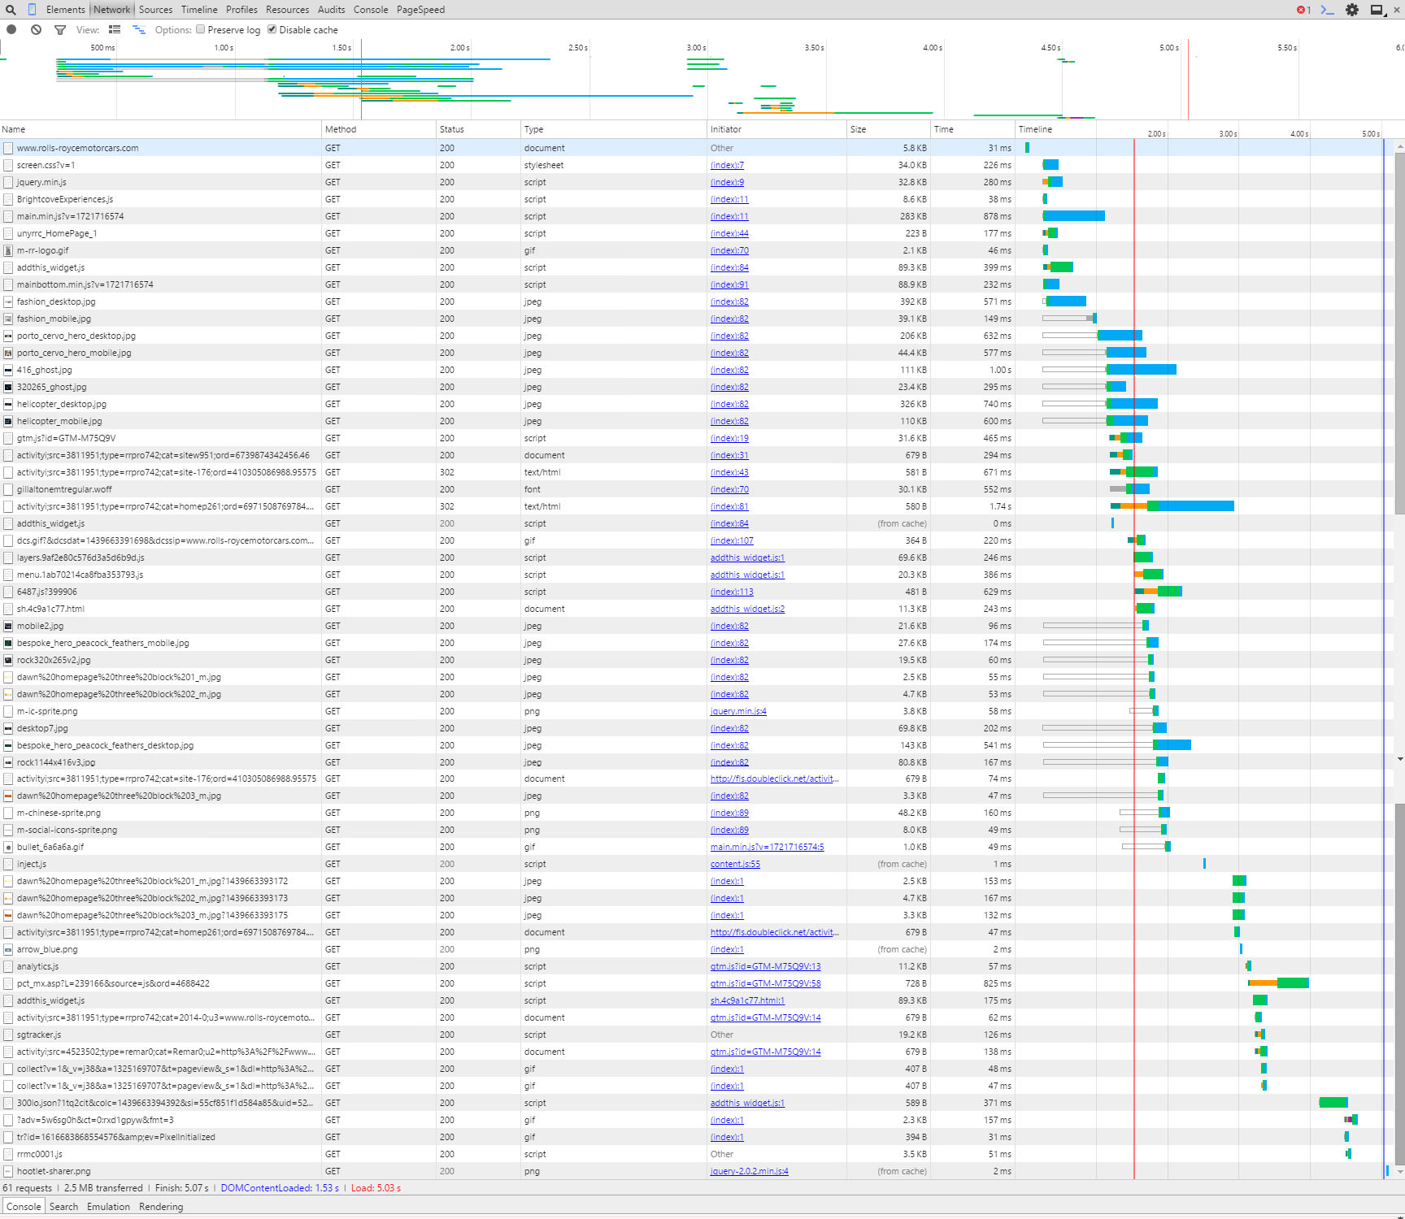Sort by the Method column header
The height and width of the screenshot is (1219, 1405).
click(x=378, y=129)
